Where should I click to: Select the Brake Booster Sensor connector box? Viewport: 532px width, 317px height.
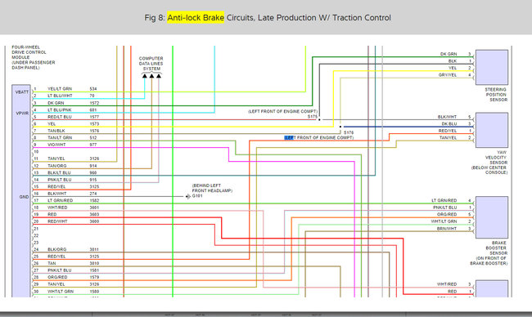point(492,217)
